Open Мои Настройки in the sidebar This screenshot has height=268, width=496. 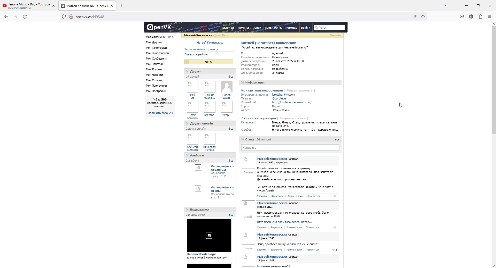click(x=156, y=91)
